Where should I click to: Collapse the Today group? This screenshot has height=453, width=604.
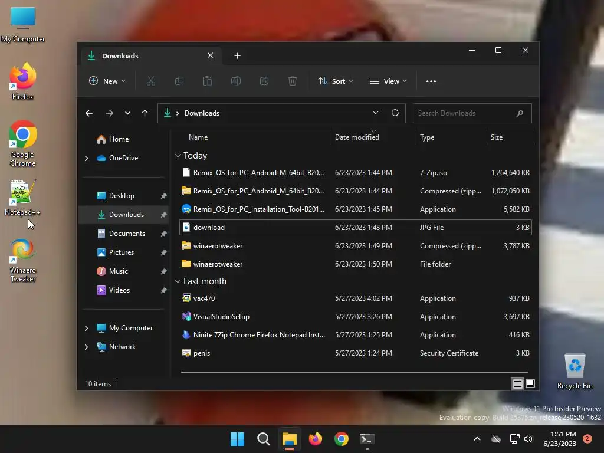(x=178, y=156)
